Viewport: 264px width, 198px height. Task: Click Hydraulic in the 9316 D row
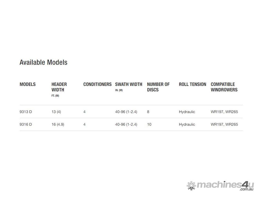click(187, 125)
